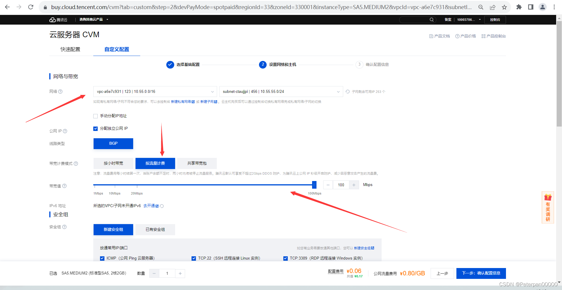Open 产品控制台 link
This screenshot has width=562, height=290.
494,36
